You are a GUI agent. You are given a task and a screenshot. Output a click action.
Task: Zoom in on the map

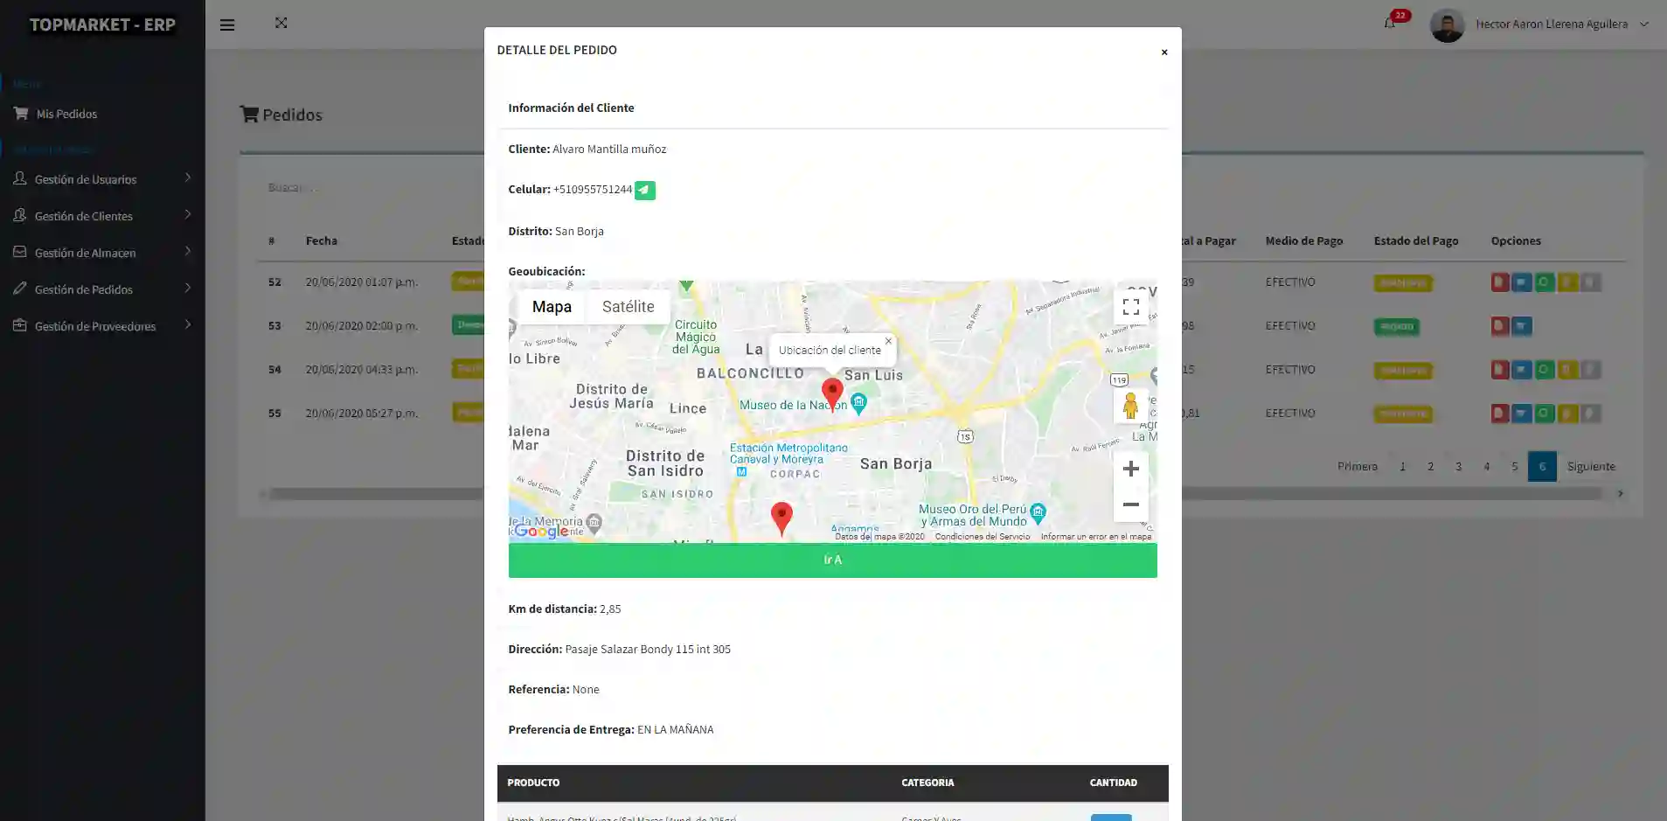coord(1130,470)
